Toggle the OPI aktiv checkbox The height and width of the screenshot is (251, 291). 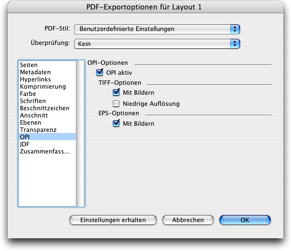pos(100,73)
